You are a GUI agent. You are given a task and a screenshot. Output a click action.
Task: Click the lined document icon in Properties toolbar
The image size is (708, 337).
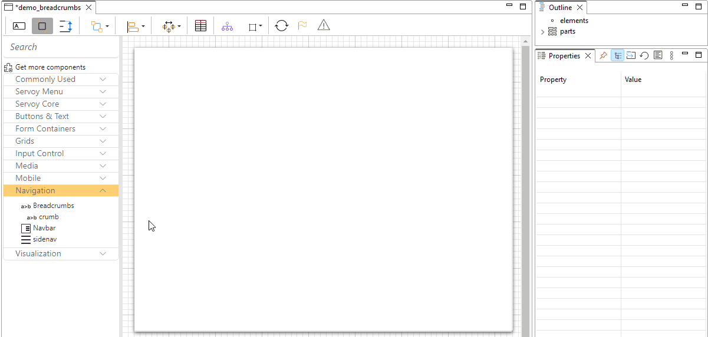pos(658,55)
